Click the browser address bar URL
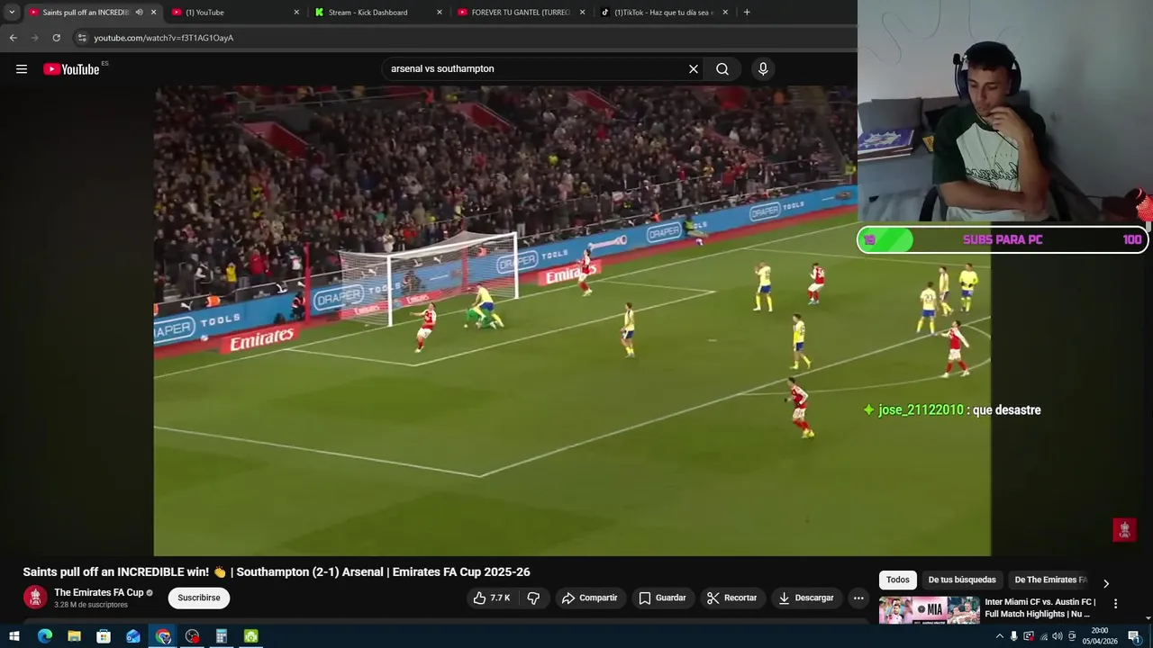This screenshot has width=1153, height=648. (164, 38)
